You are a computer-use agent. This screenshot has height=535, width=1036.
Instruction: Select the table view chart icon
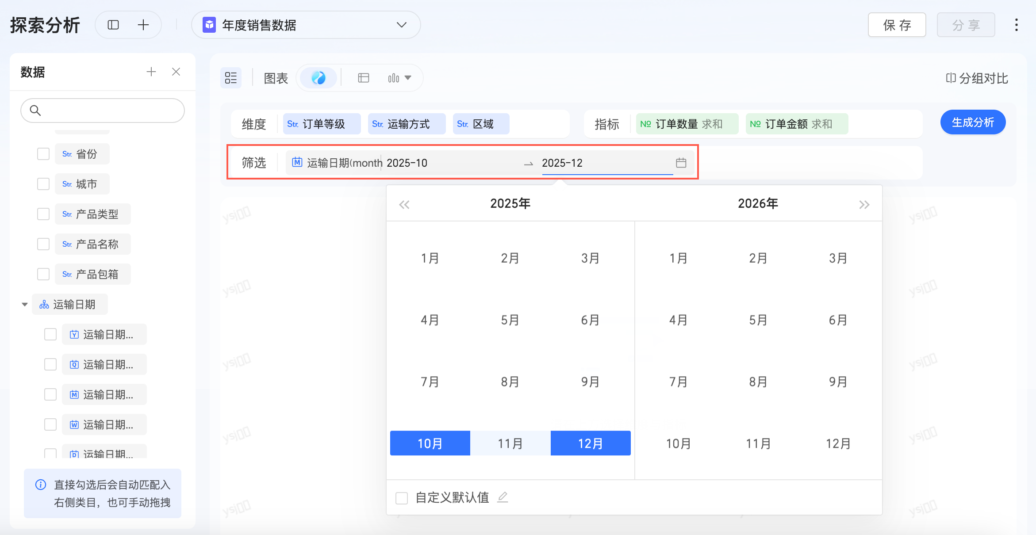click(364, 78)
